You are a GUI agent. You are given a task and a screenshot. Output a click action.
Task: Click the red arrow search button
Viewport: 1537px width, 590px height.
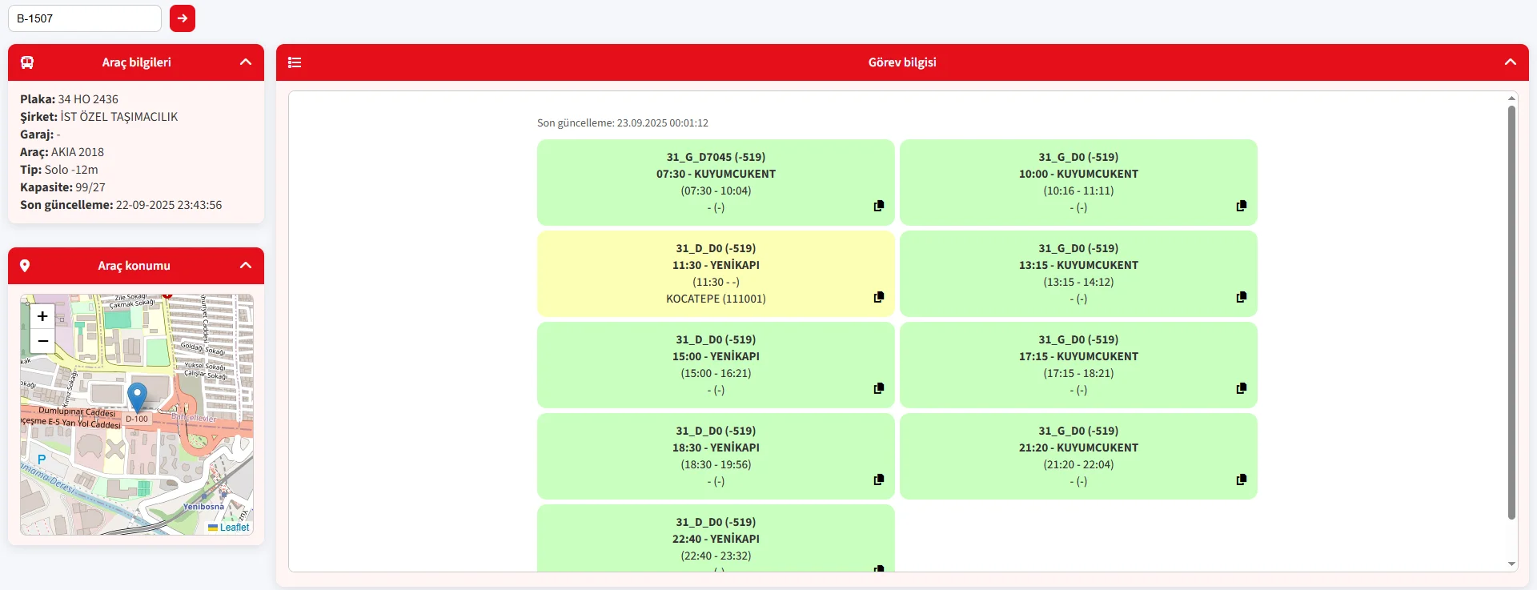tap(183, 18)
